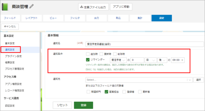Open 認証設定 in the sidebar
This screenshot has width=205, height=111.
pyautogui.click(x=10, y=106)
